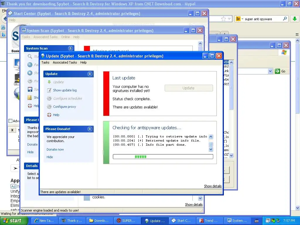Click the pause icon in System Scan panel

tap(30, 65)
